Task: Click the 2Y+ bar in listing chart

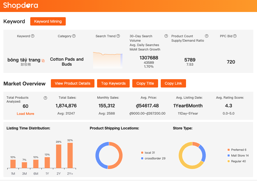Action: coord(70,155)
